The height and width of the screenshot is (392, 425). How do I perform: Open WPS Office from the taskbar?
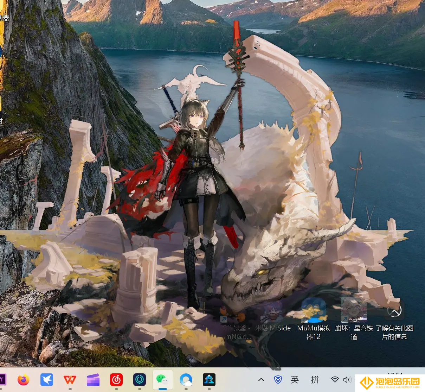70,380
